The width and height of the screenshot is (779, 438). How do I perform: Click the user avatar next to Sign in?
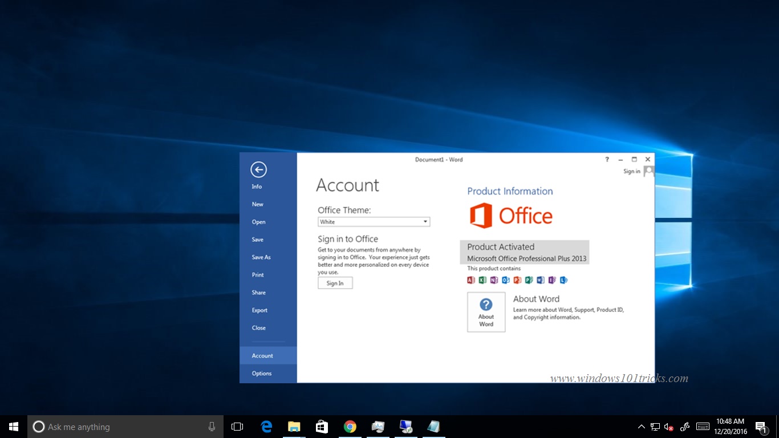(x=648, y=171)
